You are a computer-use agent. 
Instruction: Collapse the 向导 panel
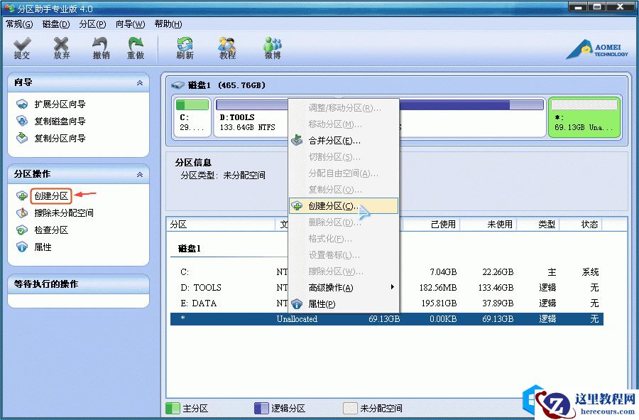tap(140, 82)
